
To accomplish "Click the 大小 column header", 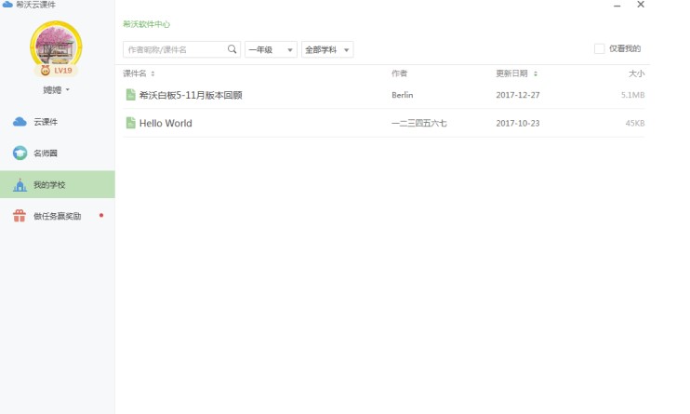I will point(636,73).
